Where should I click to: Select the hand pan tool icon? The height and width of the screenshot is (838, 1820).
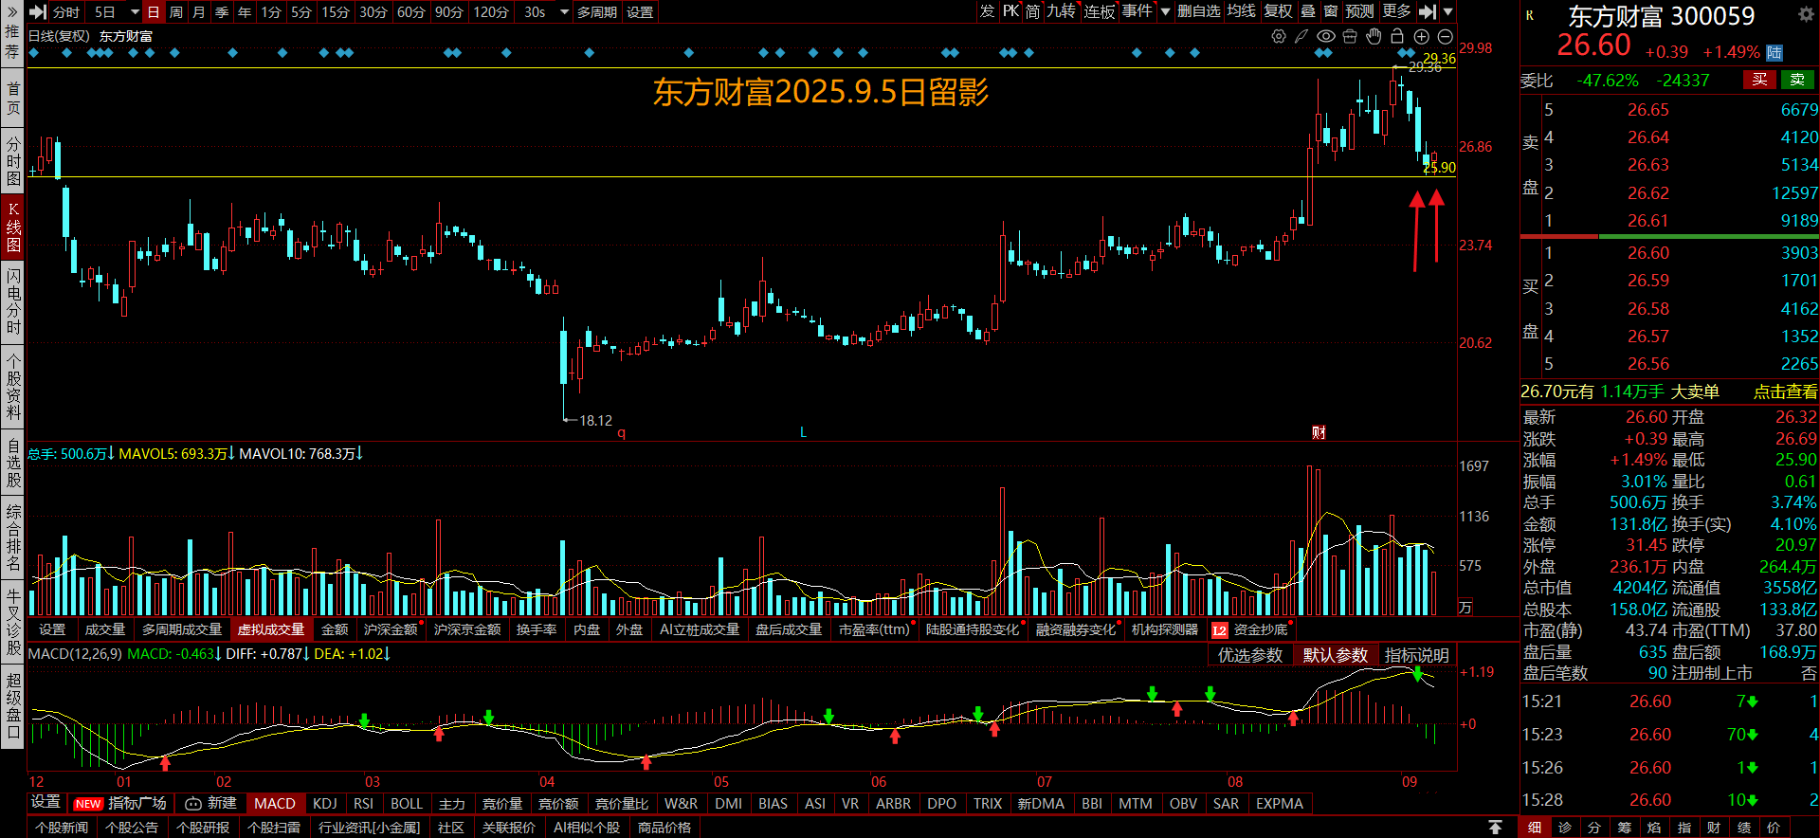1374,36
